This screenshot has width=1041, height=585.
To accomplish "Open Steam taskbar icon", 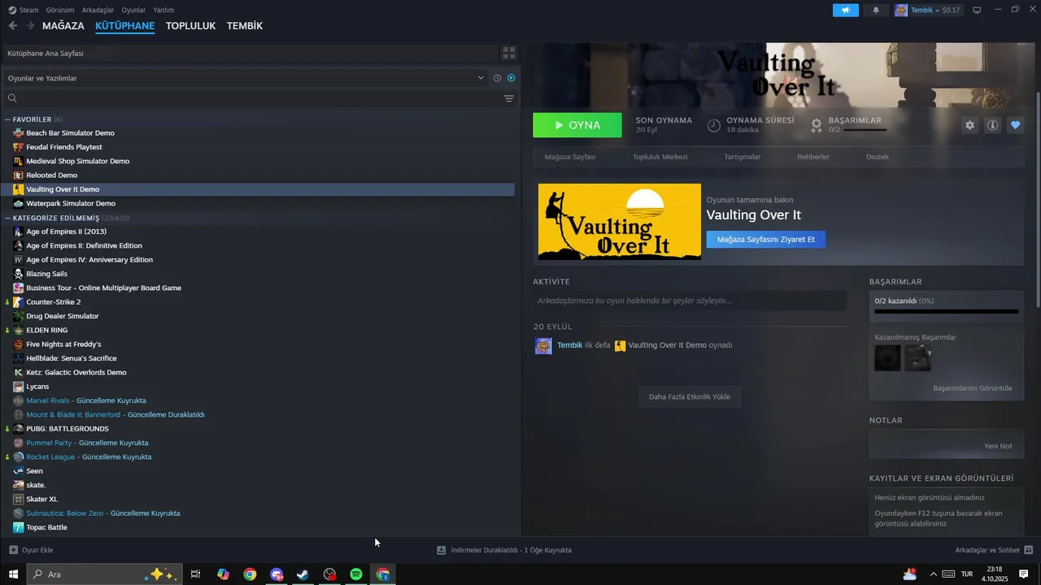I will point(303,574).
